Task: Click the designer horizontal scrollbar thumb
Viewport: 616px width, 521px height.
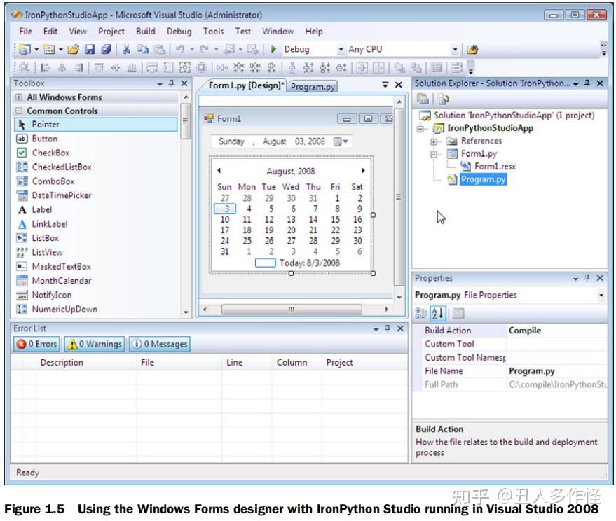Action: click(292, 310)
